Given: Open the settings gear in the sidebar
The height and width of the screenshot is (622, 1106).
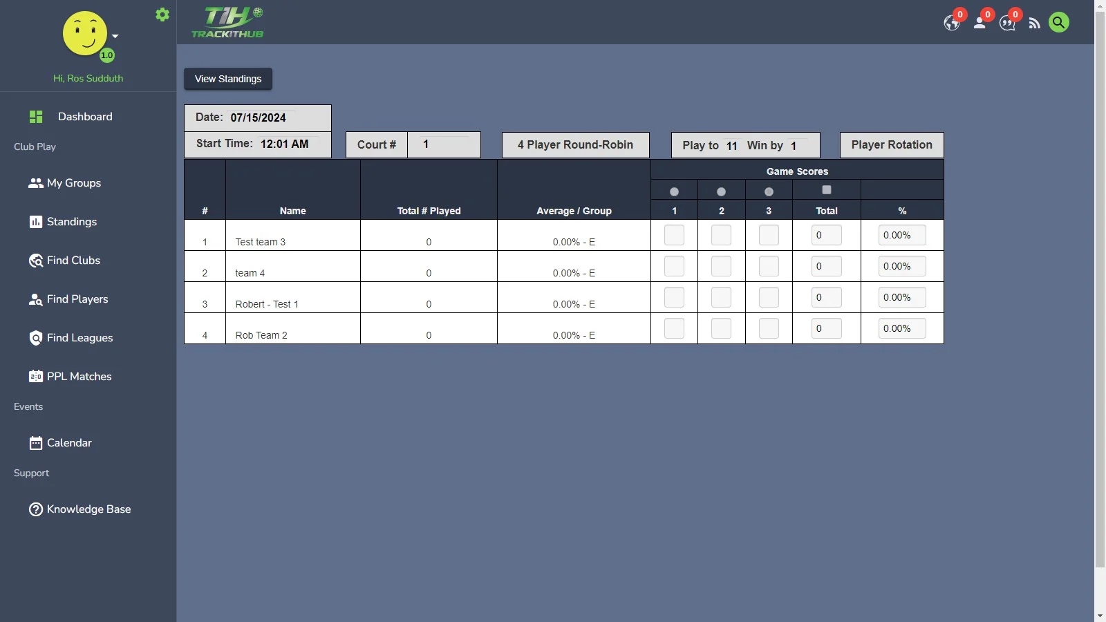Looking at the screenshot, I should [x=162, y=15].
